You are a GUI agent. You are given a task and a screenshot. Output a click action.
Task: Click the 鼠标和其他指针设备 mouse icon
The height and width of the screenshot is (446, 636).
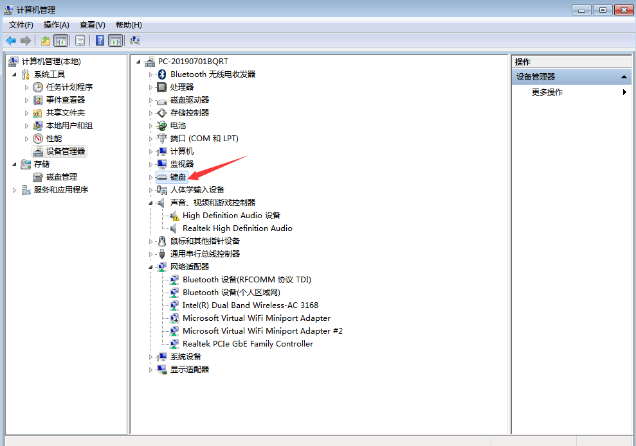point(162,241)
